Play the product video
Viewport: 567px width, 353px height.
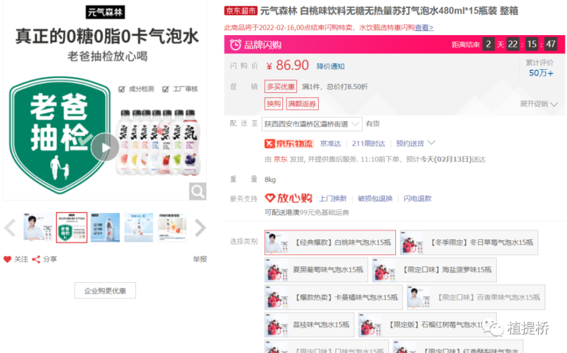105,147
